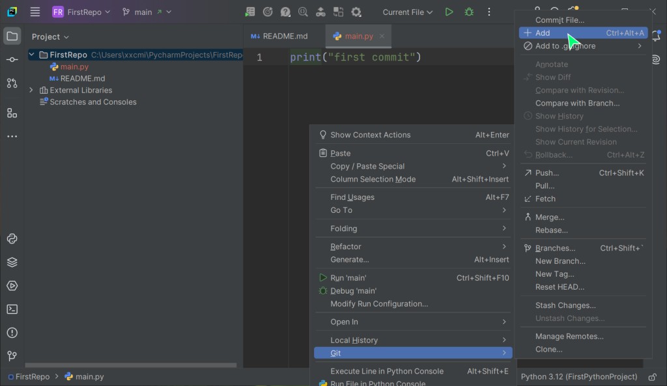Open the Terminal tool window

click(x=12, y=309)
